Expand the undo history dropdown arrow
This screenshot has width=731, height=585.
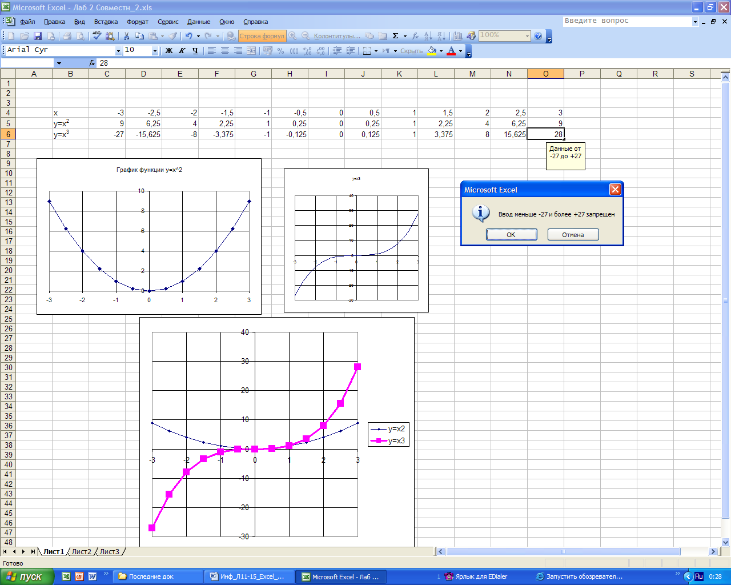pyautogui.click(x=198, y=36)
